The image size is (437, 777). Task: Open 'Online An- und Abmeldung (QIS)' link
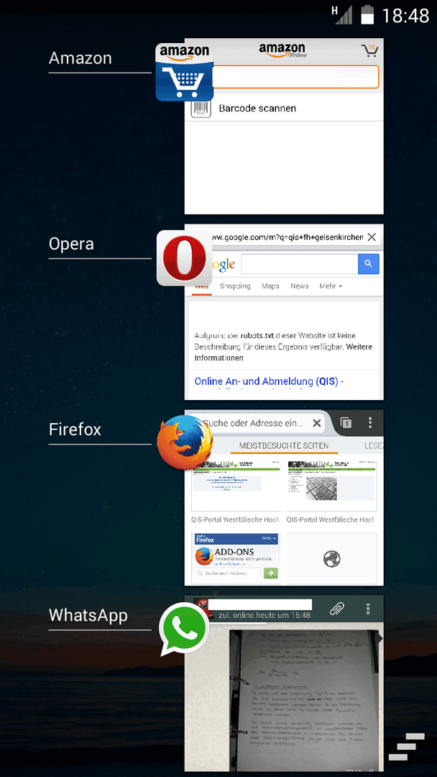click(270, 381)
